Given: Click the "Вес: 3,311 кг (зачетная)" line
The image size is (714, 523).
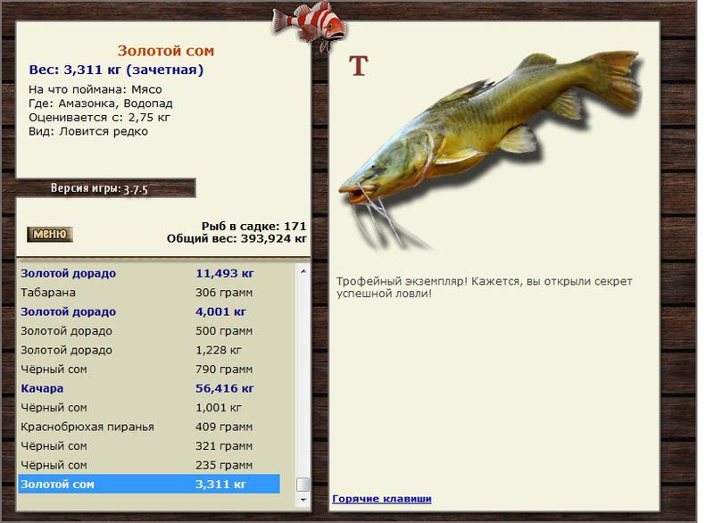Looking at the screenshot, I should [116, 70].
